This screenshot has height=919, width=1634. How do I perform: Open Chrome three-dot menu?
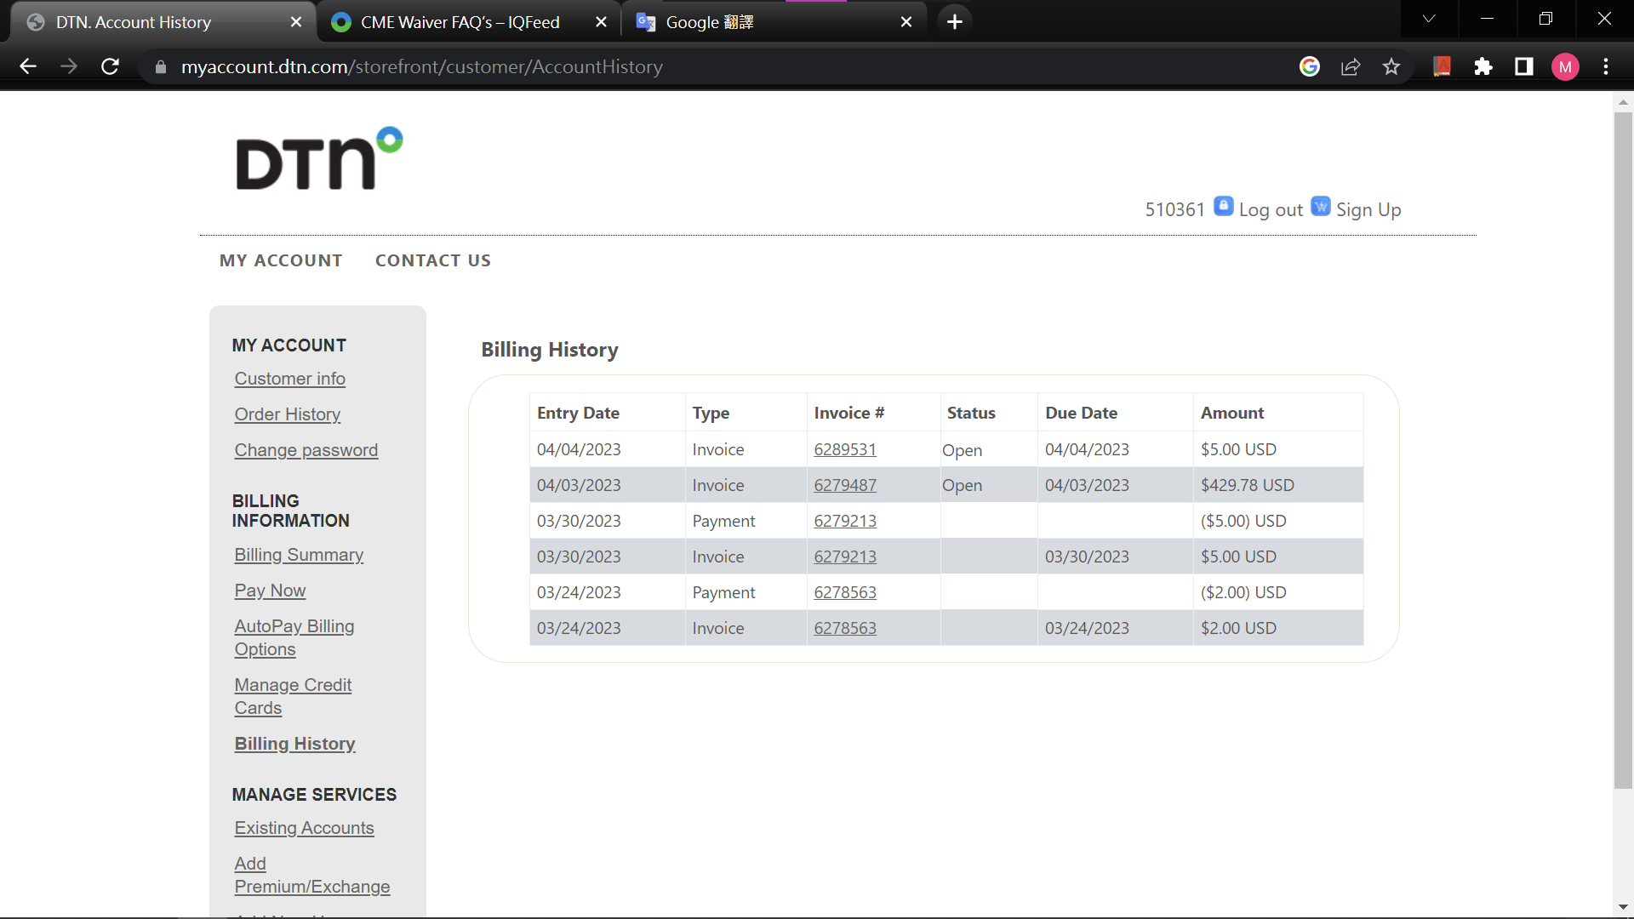point(1606,66)
